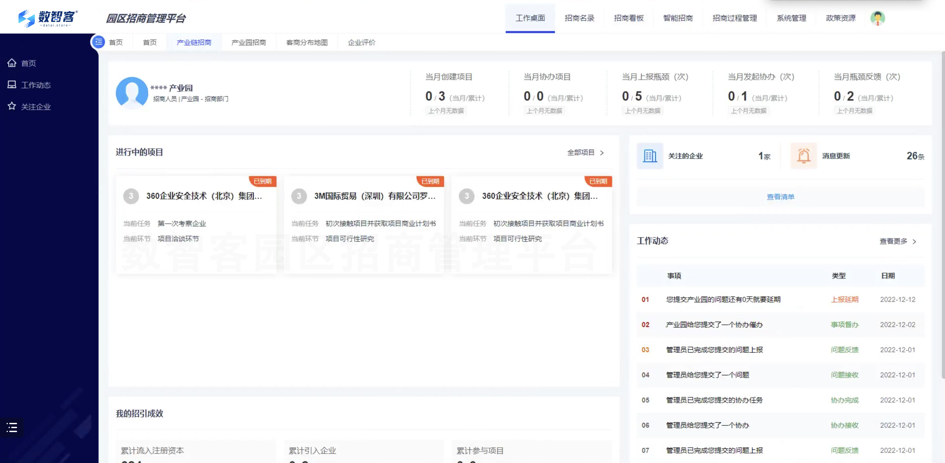Click 第一次考察企业 task text
Image resolution: width=945 pixels, height=463 pixels.
pos(182,224)
